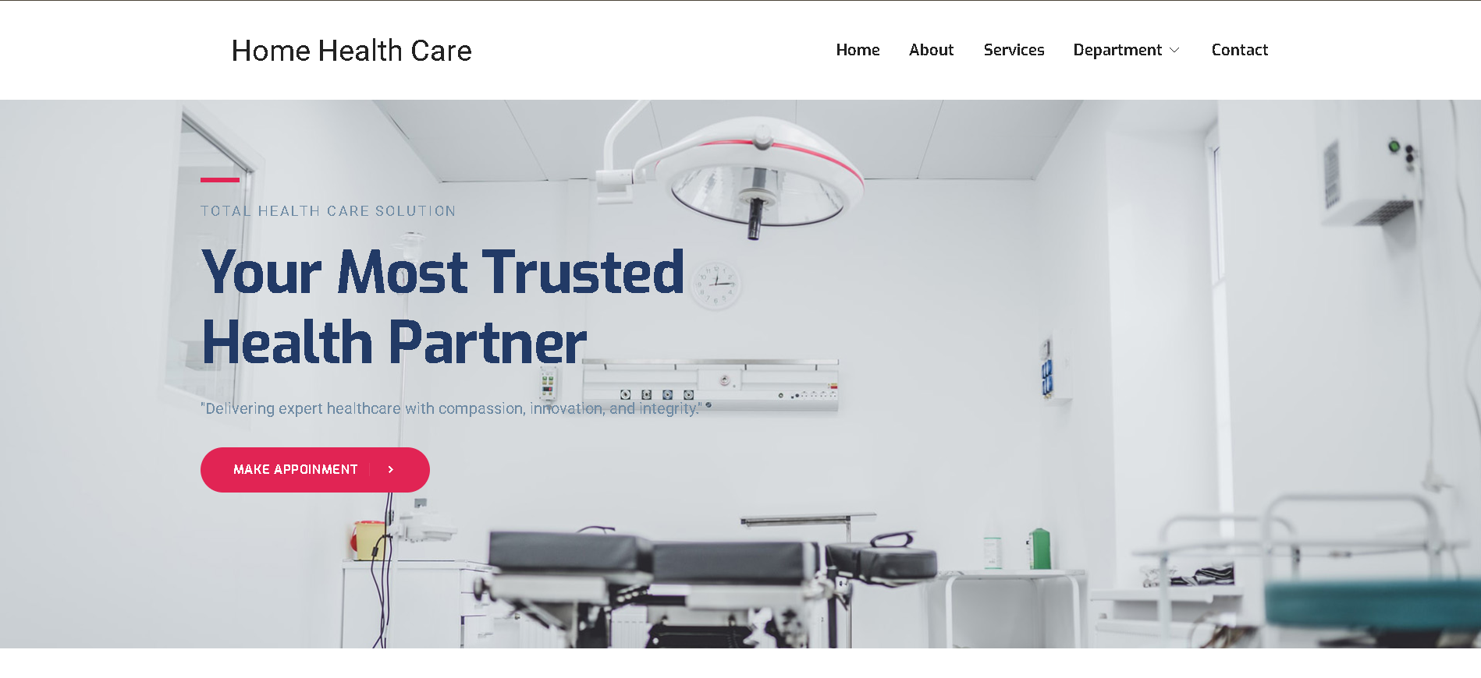Click the chevron arrow in the appointment button

[391, 469]
